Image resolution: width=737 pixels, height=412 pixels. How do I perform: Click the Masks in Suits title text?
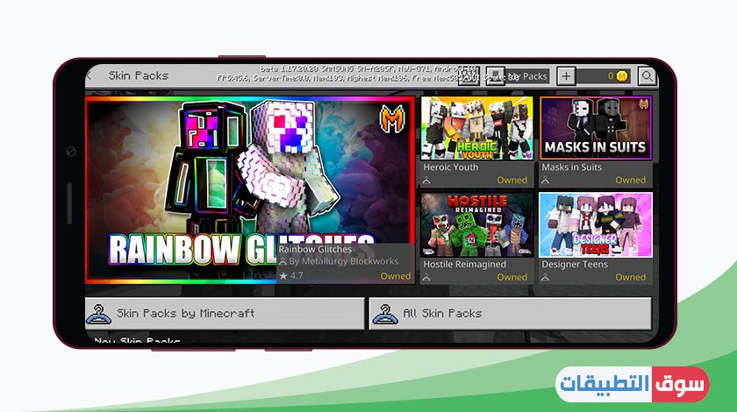571,167
